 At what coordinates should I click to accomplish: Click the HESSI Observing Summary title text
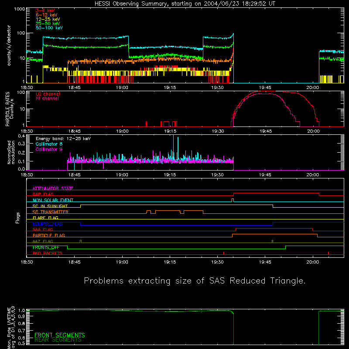point(185,4)
